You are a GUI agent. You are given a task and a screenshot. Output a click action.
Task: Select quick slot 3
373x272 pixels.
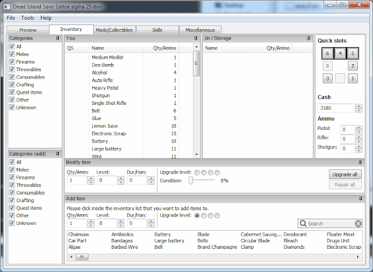click(328, 79)
